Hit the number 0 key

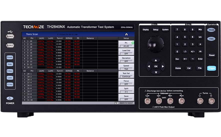pyautogui.click(x=177, y=52)
